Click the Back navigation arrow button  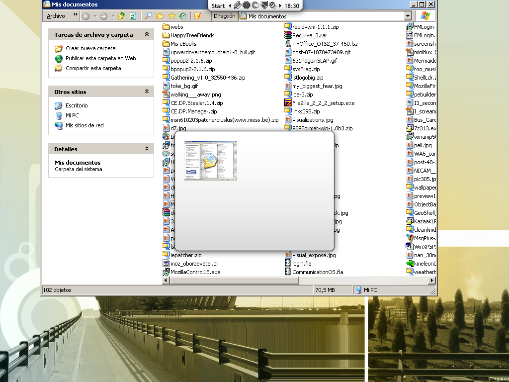tap(85, 16)
